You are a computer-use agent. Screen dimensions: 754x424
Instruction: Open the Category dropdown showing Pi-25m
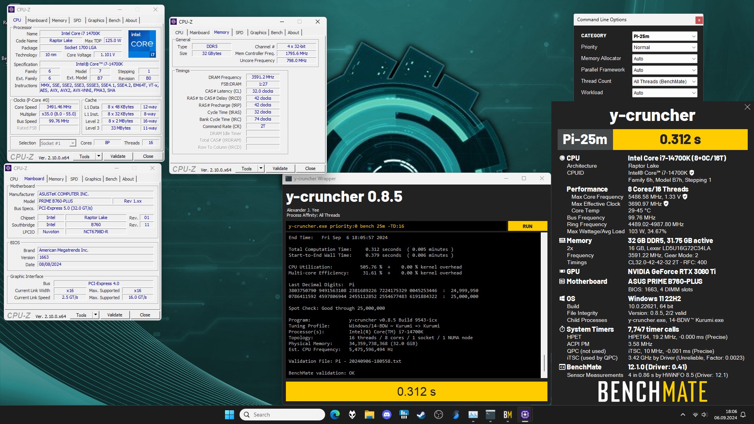664,36
